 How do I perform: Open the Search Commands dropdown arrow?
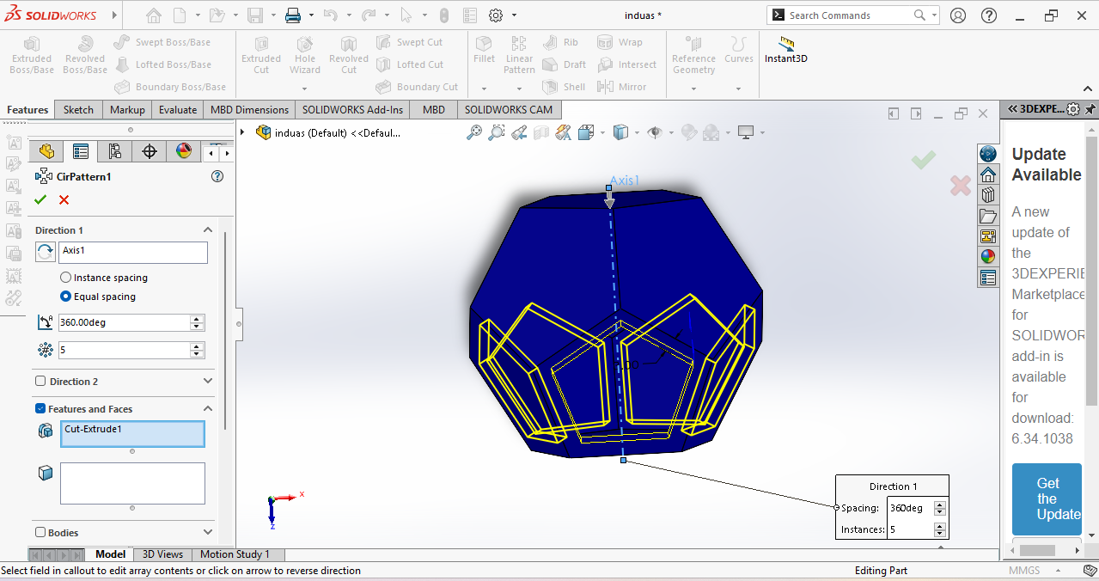[x=934, y=15]
